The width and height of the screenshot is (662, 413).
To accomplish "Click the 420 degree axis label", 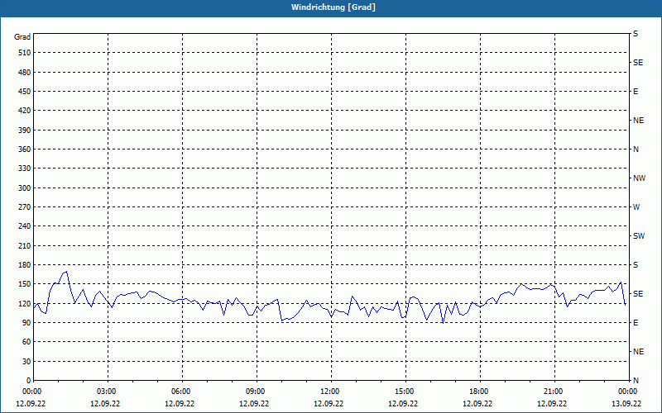I will click(x=25, y=111).
